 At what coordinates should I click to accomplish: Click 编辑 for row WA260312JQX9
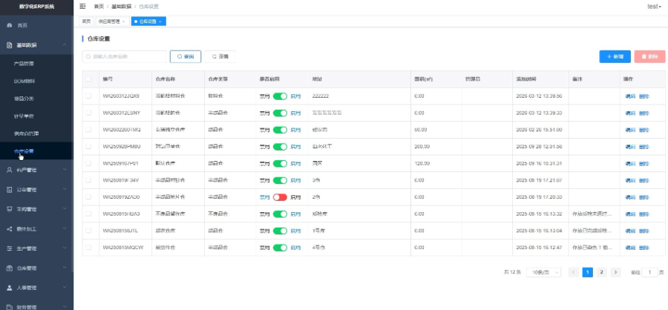click(x=630, y=96)
